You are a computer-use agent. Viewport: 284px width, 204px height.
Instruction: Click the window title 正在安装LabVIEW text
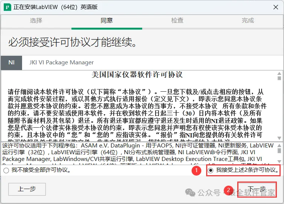55,7
